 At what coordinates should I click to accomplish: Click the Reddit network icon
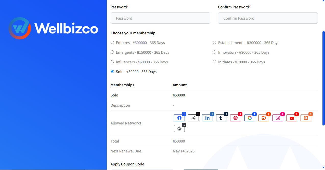pos(264,118)
